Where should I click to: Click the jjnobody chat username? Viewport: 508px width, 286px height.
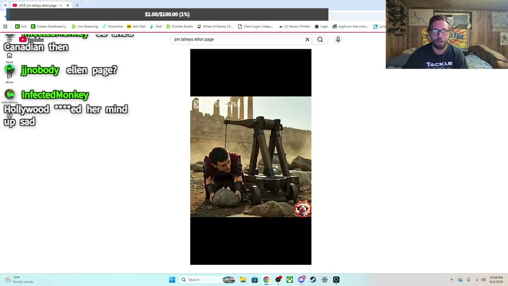coord(40,70)
